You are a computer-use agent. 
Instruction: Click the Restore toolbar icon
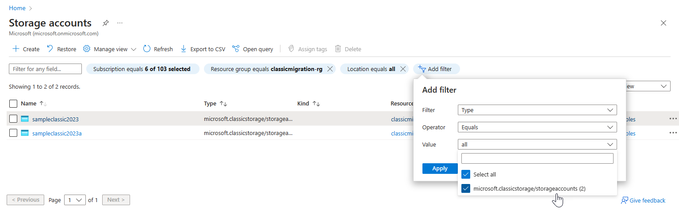[x=50, y=49]
